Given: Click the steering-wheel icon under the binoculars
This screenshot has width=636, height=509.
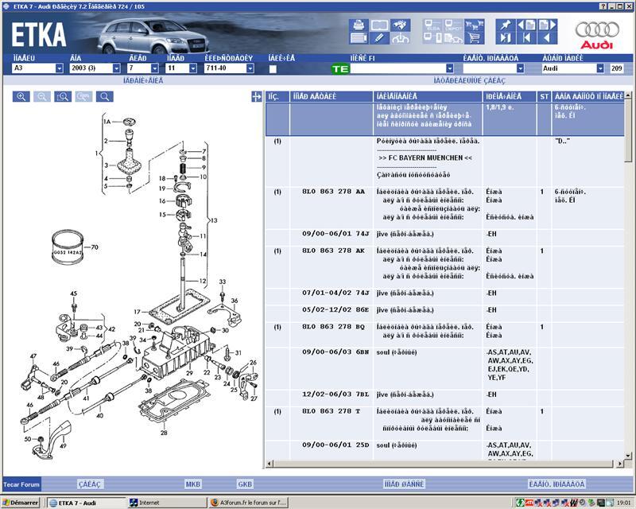Looking at the screenshot, I should tap(401, 38).
